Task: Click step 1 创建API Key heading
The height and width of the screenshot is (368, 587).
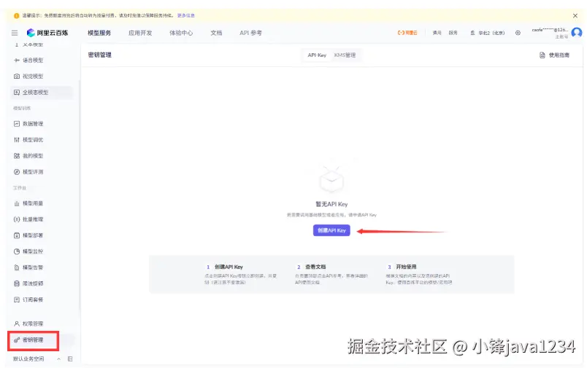Action: click(x=229, y=267)
